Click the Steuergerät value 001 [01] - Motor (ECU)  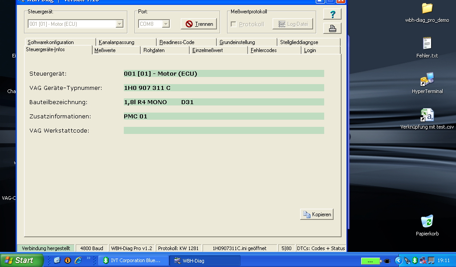tap(224, 73)
